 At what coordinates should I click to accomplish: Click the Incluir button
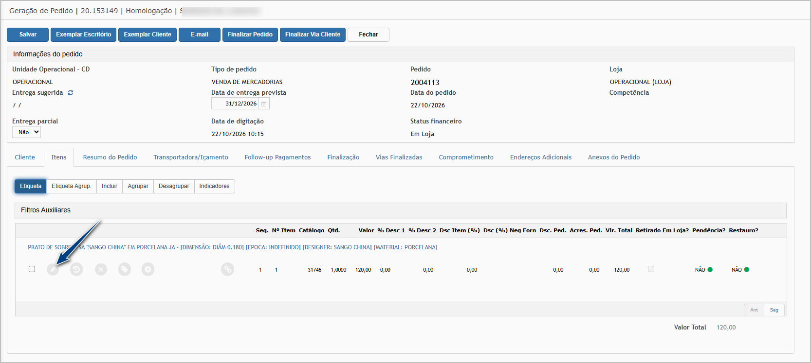pos(110,186)
